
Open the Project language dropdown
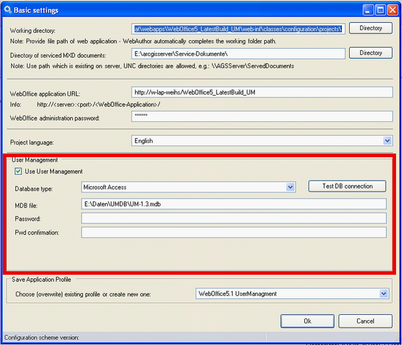pos(387,140)
